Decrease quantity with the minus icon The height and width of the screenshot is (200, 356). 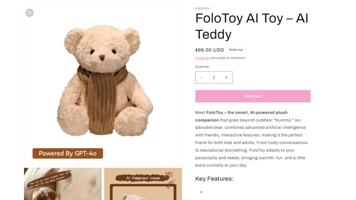[201, 77]
